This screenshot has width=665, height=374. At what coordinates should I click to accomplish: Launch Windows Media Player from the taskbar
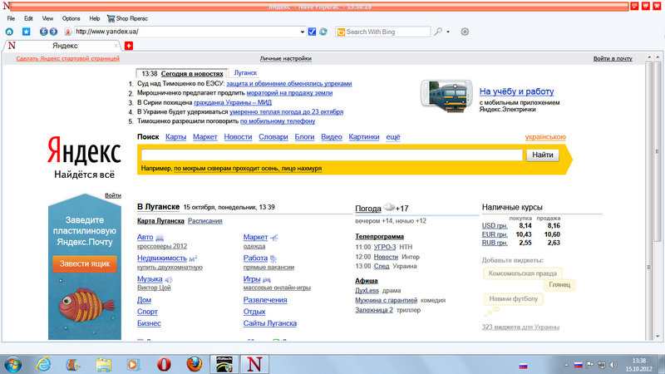pos(133,364)
